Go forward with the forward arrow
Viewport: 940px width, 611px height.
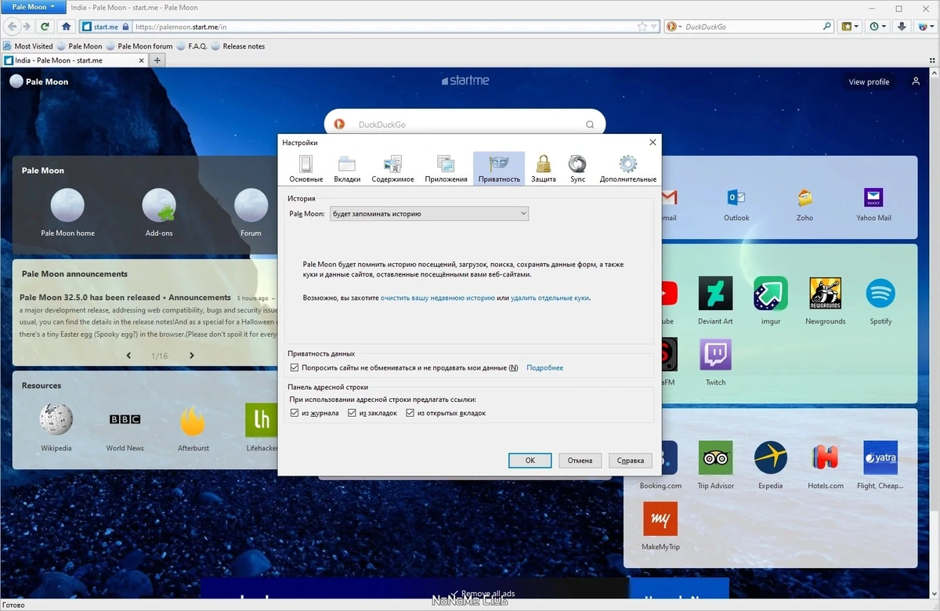click(27, 27)
